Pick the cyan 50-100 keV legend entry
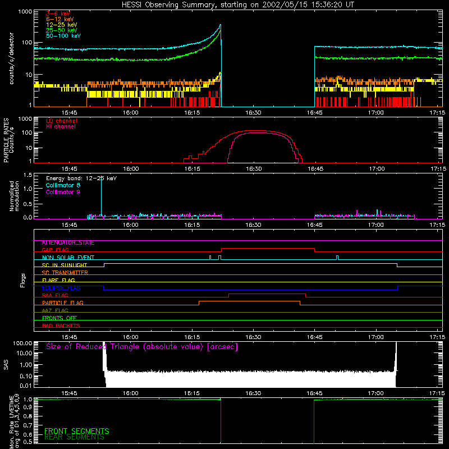 pyautogui.click(x=63, y=36)
